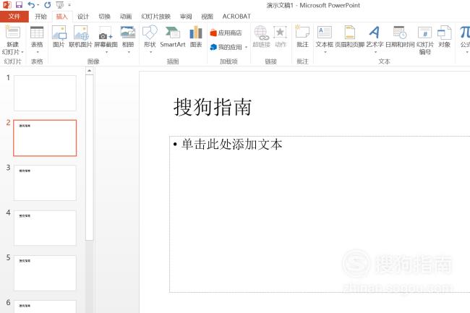Select slide 3 thumbnail
This screenshot has width=470, height=313.
[45, 183]
